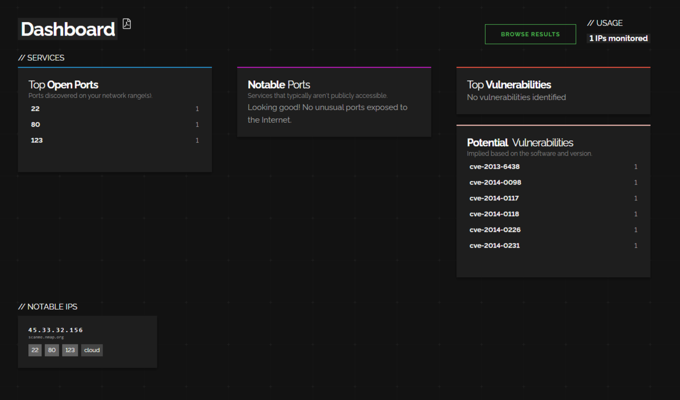Click the port 80 tag on notable IP
The height and width of the screenshot is (400, 680).
(52, 350)
